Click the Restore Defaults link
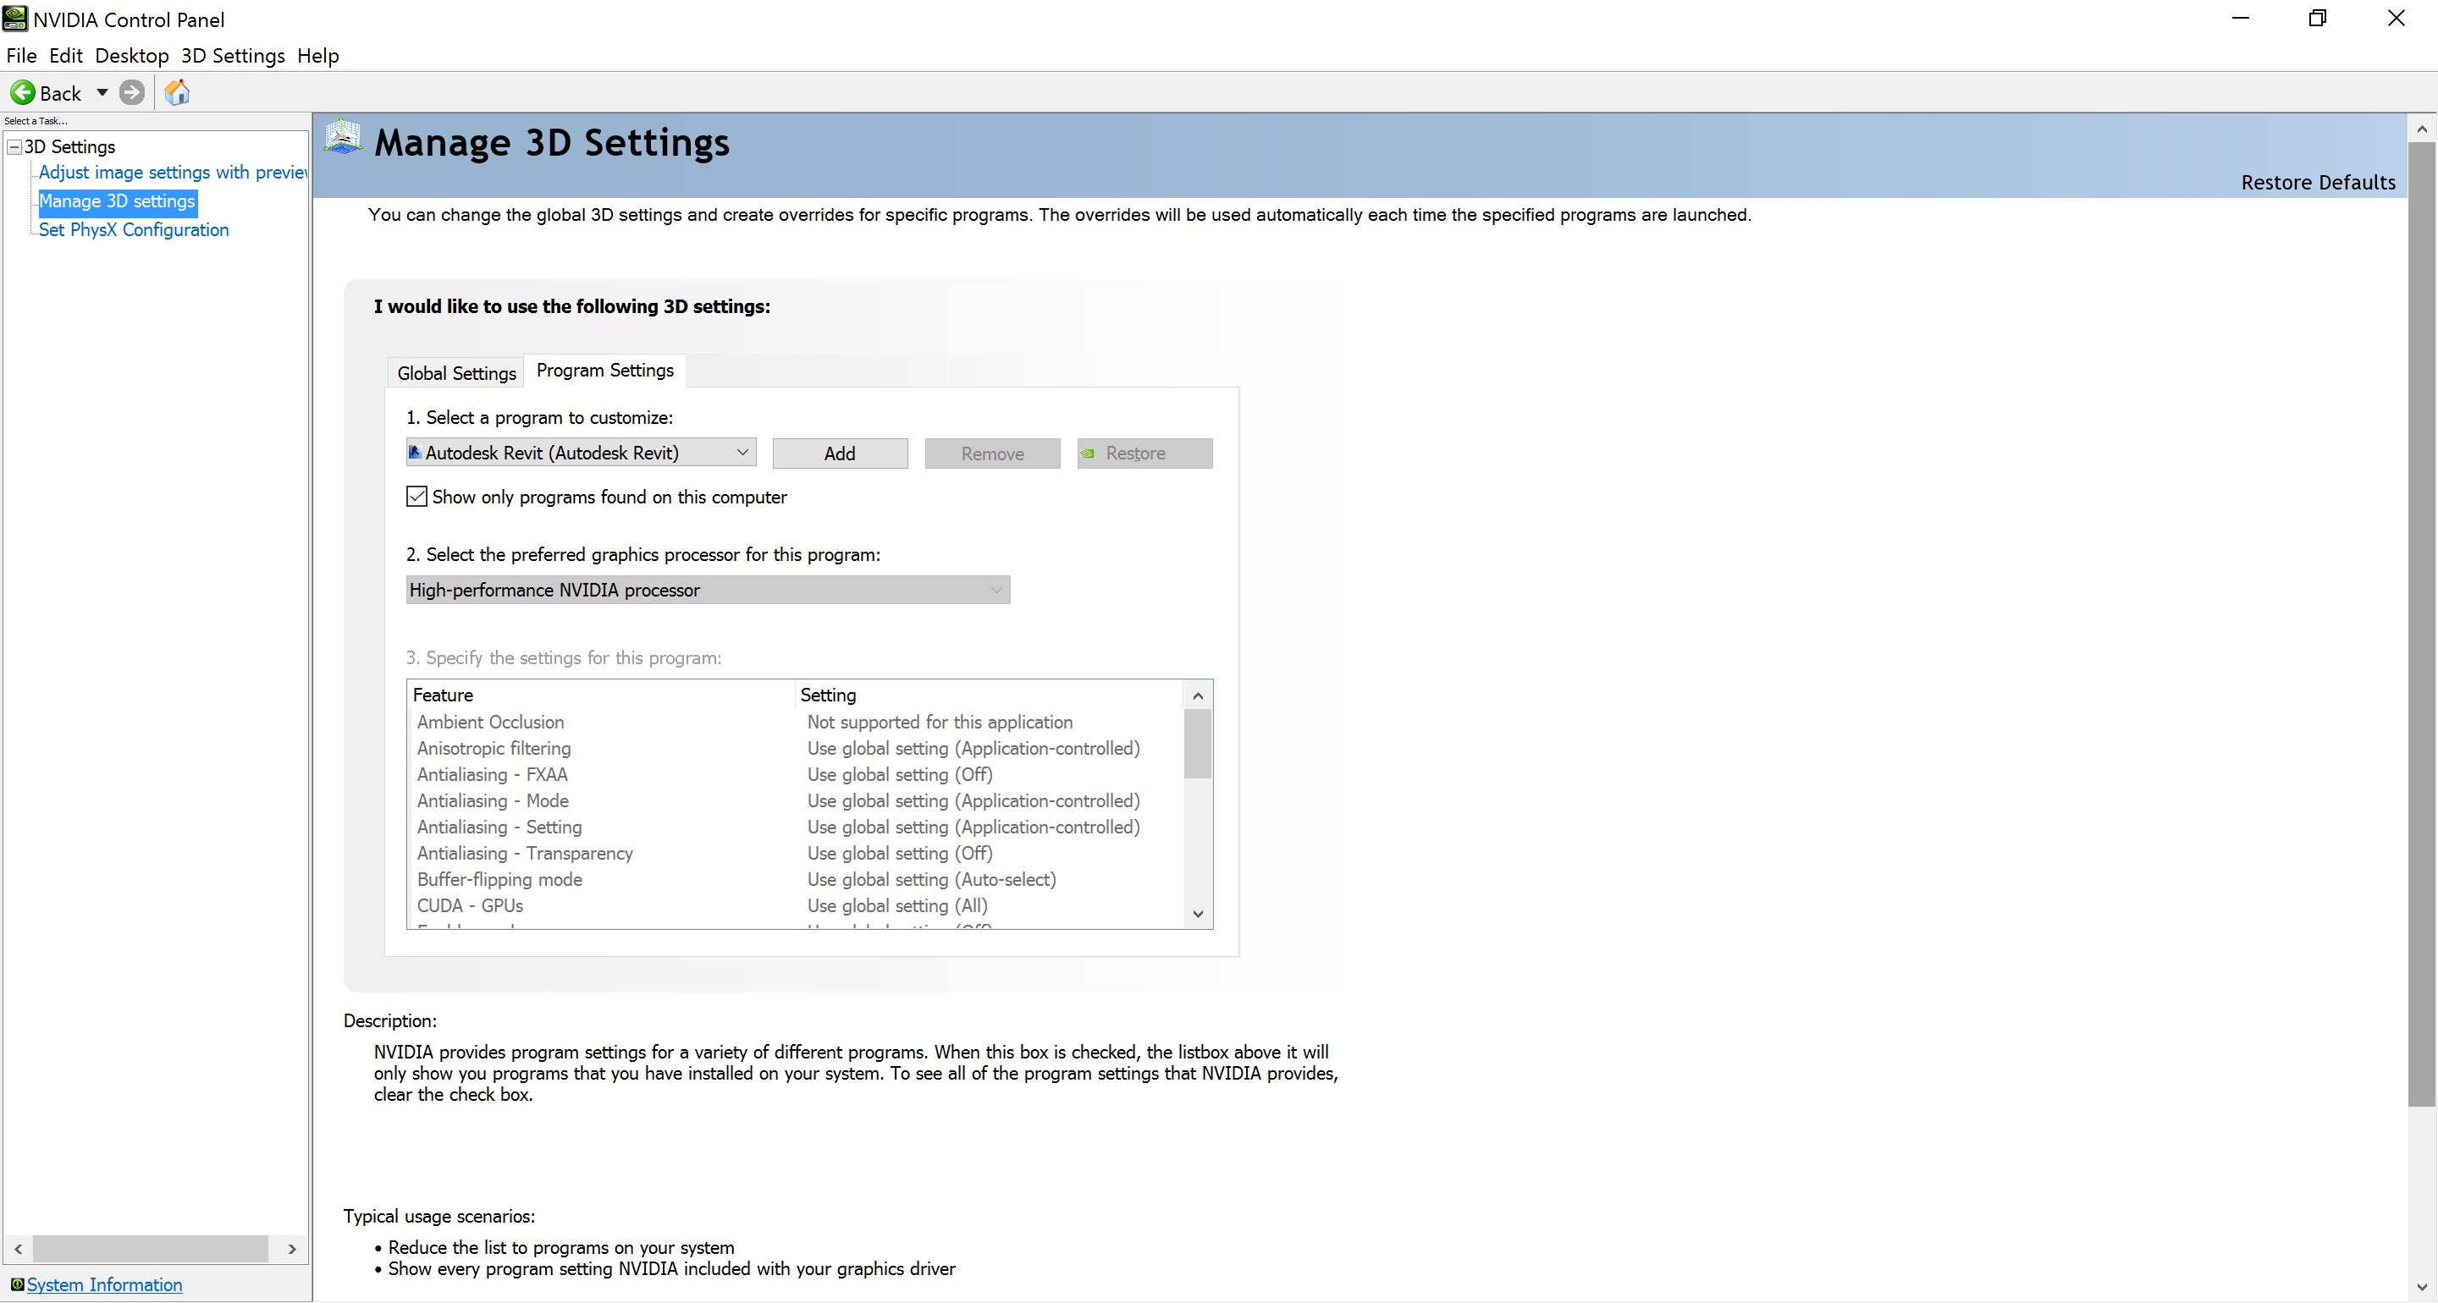The height and width of the screenshot is (1303, 2438). coord(2317,183)
